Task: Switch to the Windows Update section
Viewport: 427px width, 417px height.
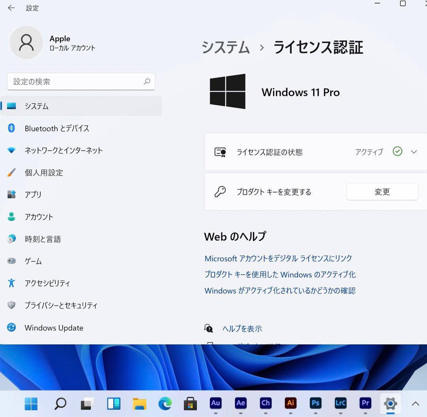Action: coord(54,328)
